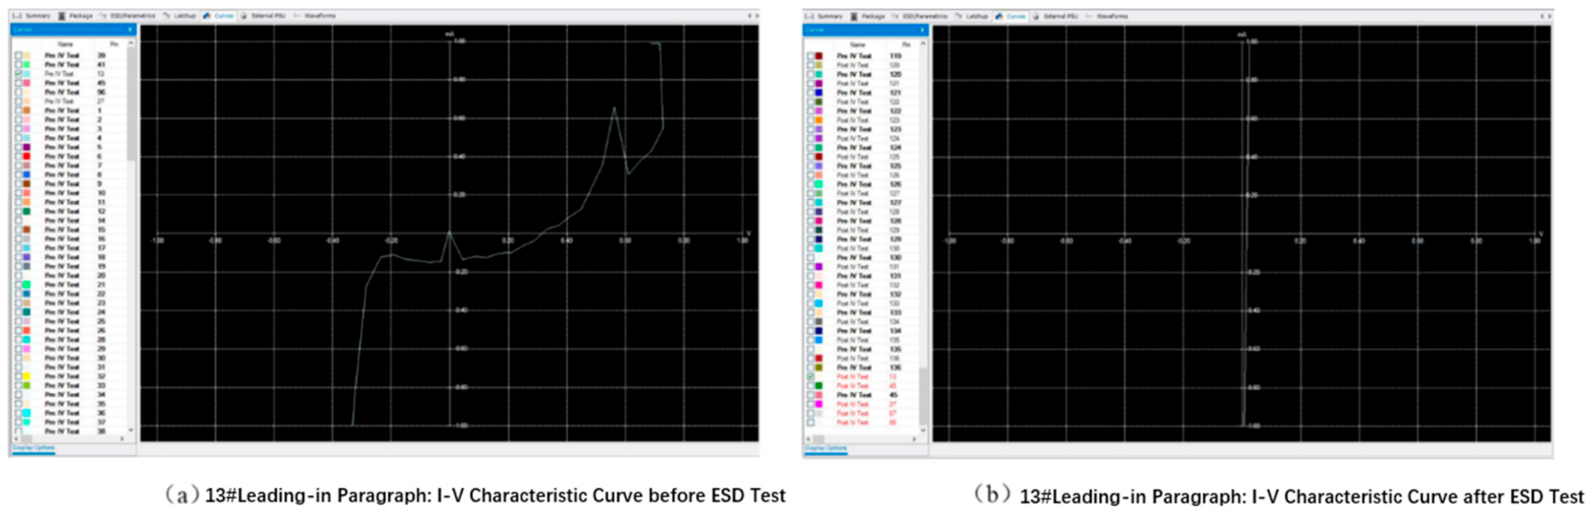Switch to Waveforms tab in left window

coord(319,15)
